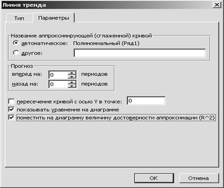Screen dimensions: 224x188
Task: Increase назад на periods with up arrow
Action: (72, 82)
